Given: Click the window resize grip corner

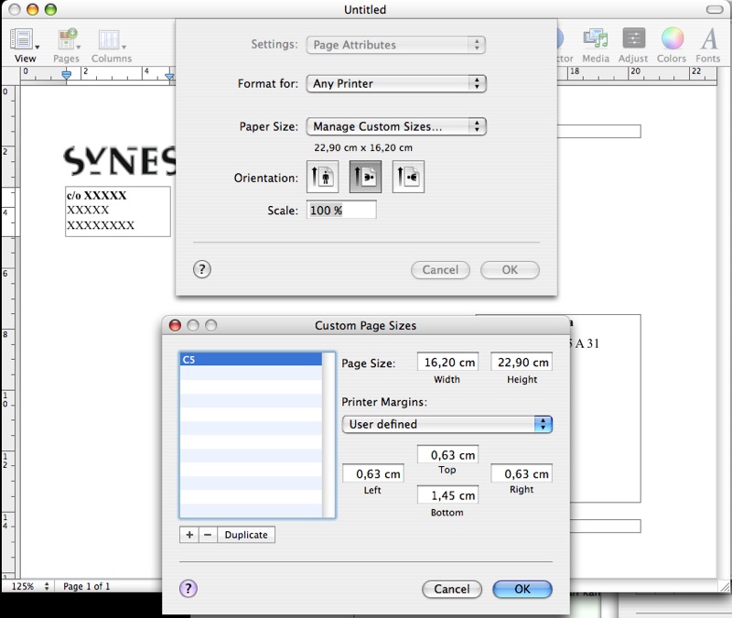Looking at the screenshot, I should tap(724, 586).
